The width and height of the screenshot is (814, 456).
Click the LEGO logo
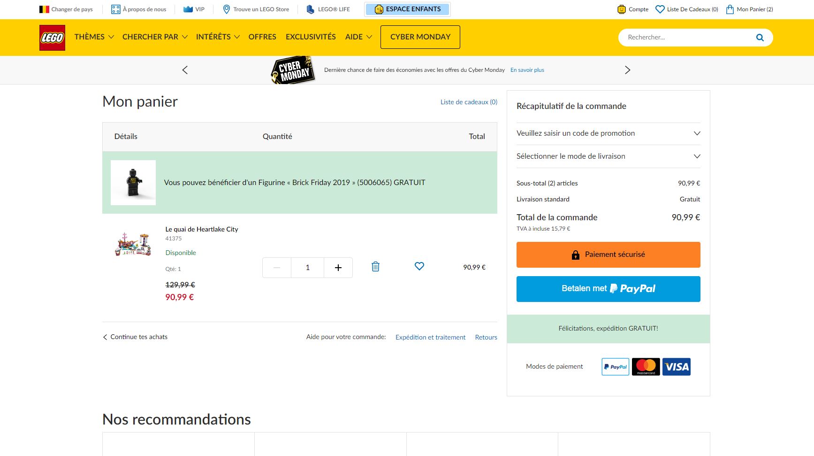point(52,37)
